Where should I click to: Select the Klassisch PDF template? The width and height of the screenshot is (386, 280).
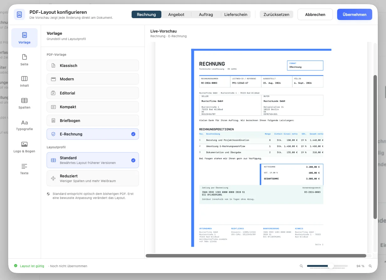tap(93, 66)
